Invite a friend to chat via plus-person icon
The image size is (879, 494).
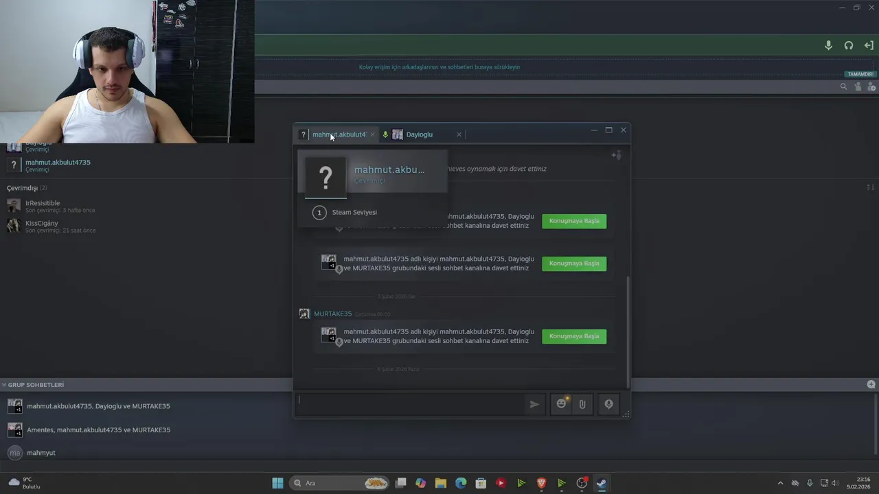616,155
